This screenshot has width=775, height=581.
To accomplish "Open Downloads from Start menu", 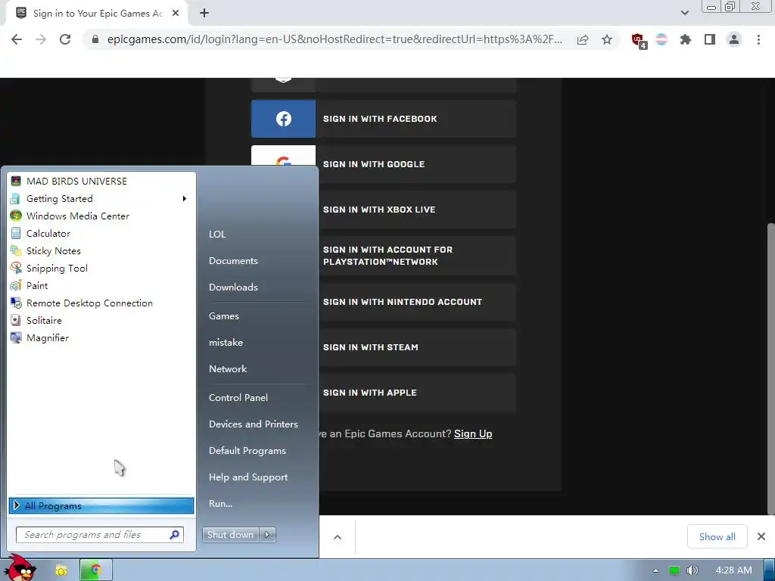I will (x=233, y=287).
